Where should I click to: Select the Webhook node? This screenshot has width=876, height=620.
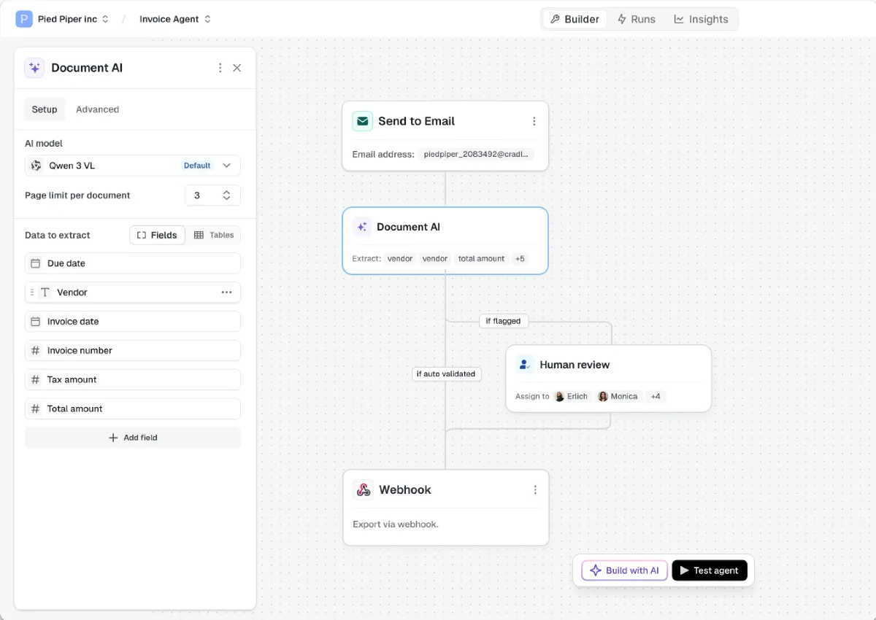(x=446, y=508)
